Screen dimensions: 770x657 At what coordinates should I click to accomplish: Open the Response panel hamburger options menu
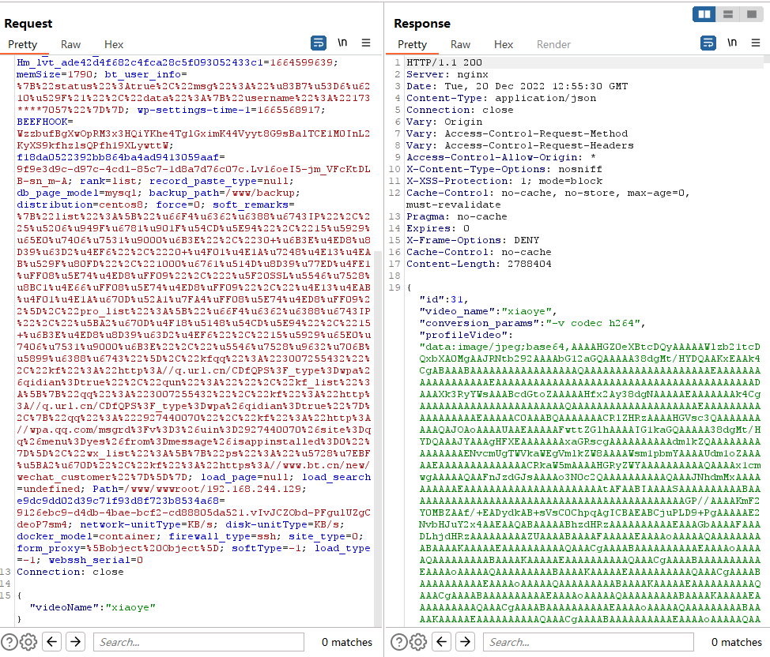click(757, 43)
